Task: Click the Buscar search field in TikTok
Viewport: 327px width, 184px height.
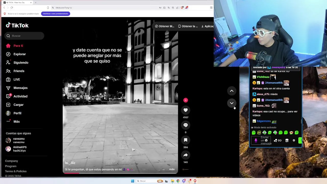Action: pyautogui.click(x=24, y=36)
